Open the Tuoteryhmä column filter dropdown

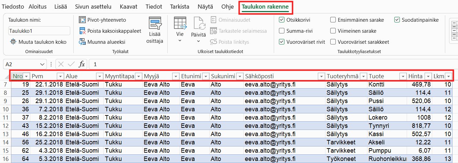click(x=363, y=76)
